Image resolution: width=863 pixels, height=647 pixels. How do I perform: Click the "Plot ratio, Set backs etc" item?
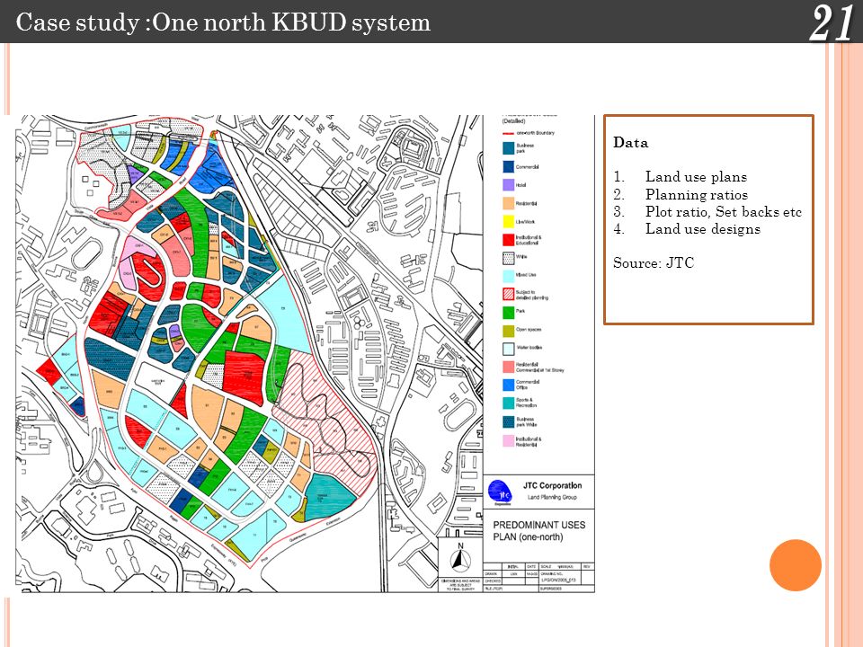724,212
